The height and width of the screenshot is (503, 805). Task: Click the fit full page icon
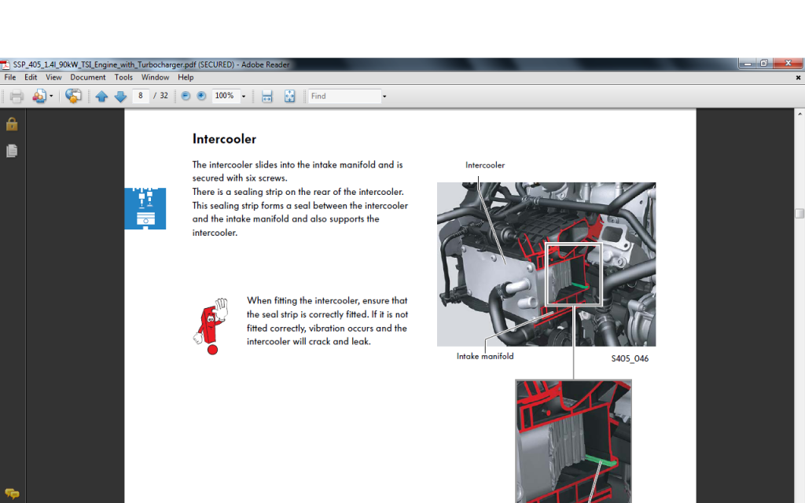point(289,96)
